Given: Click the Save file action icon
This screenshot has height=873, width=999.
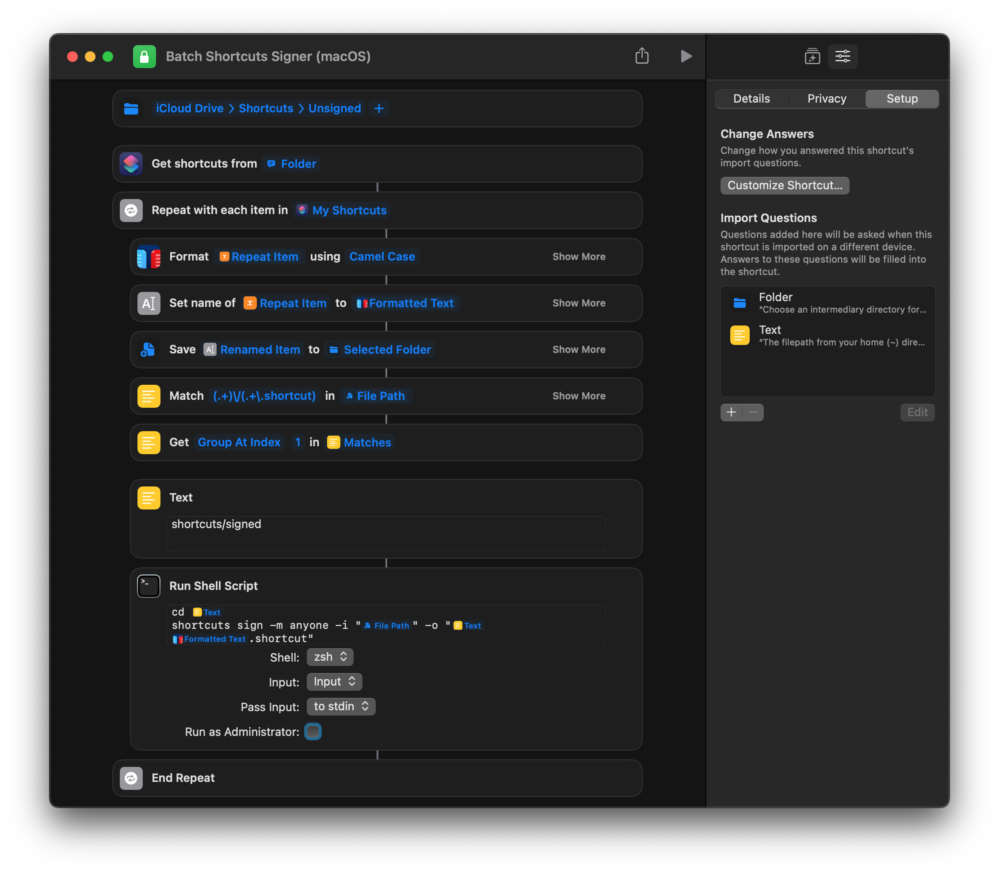Looking at the screenshot, I should click(149, 349).
